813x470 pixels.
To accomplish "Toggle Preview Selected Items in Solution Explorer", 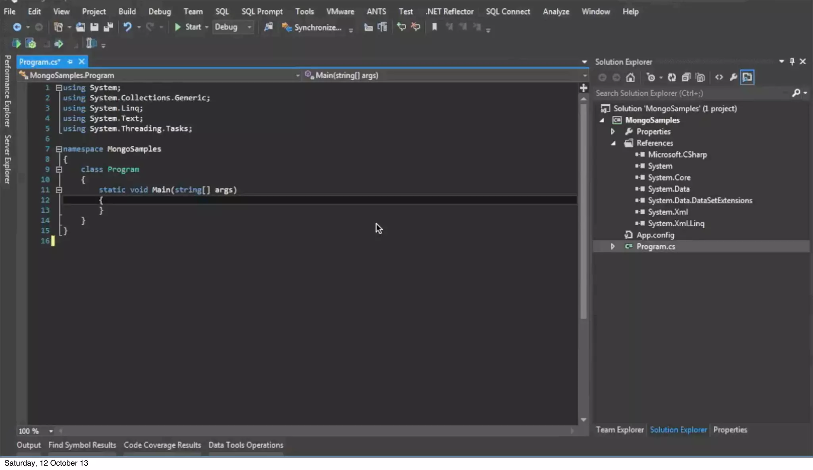I will (x=747, y=77).
